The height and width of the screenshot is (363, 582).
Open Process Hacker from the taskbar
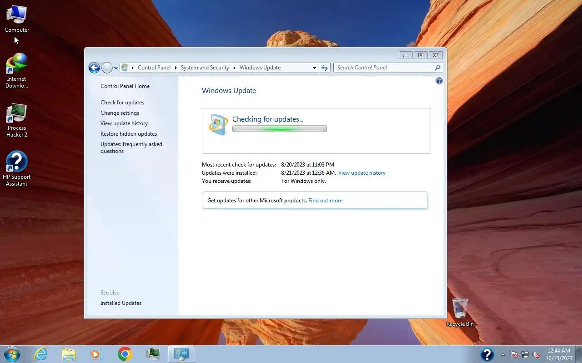tap(153, 354)
